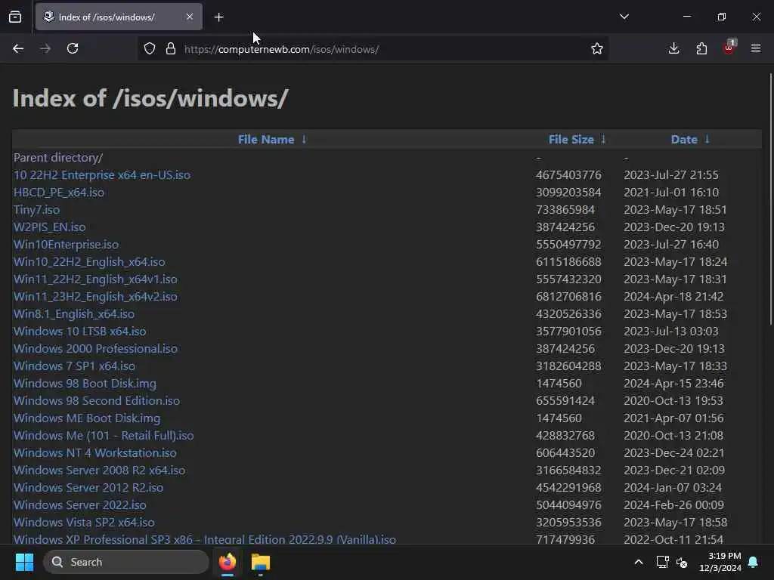Download Win8.1_English_x64.iso

coord(74,313)
